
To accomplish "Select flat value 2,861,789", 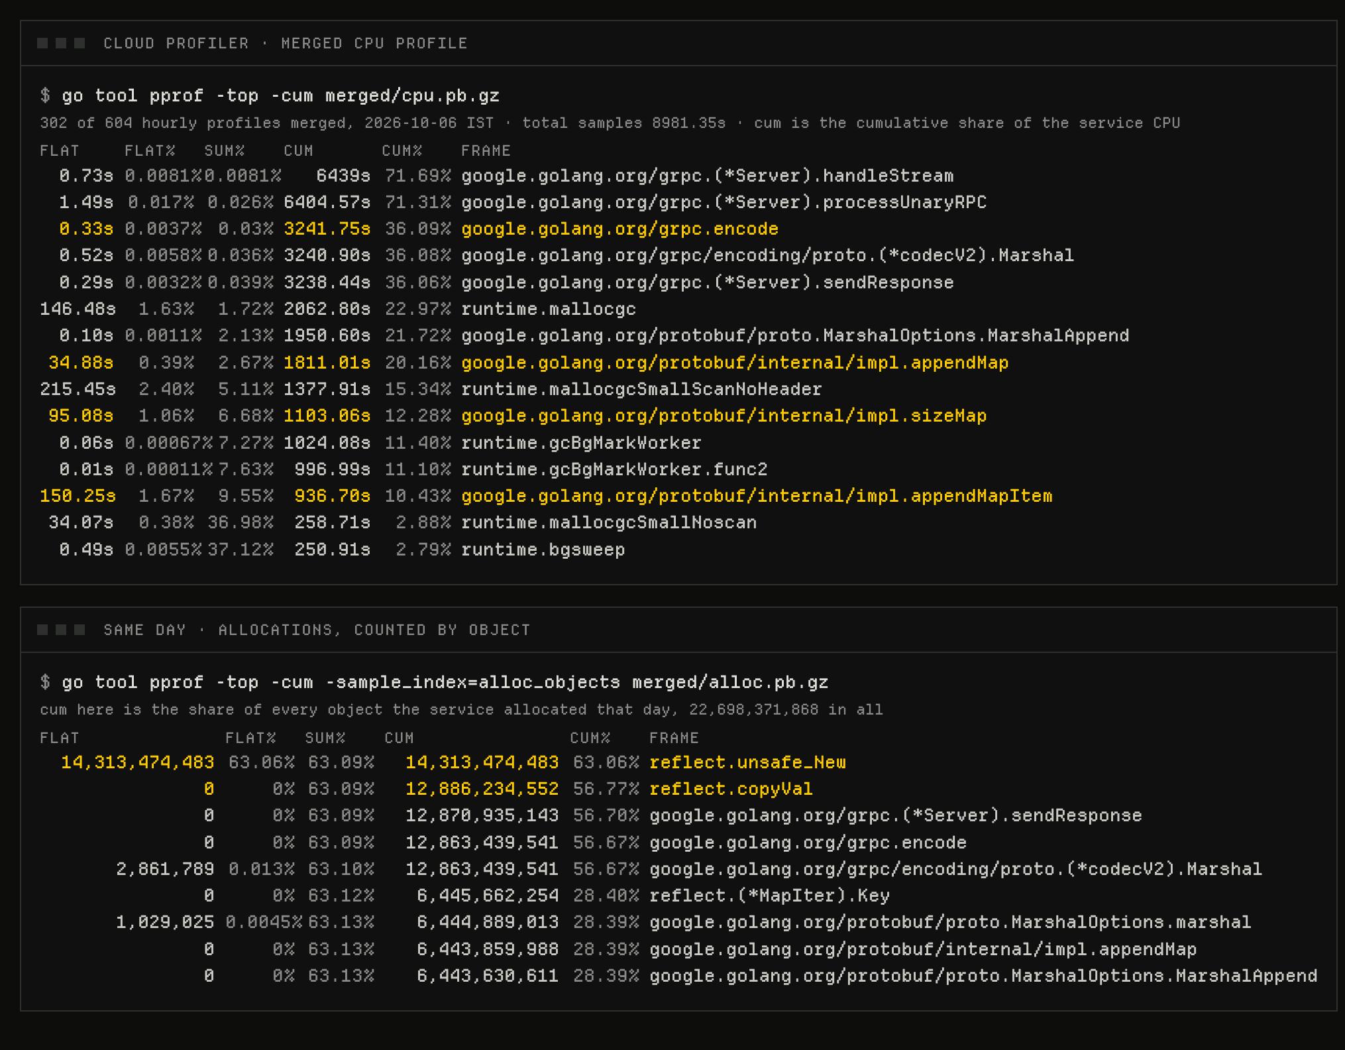I will (x=165, y=869).
